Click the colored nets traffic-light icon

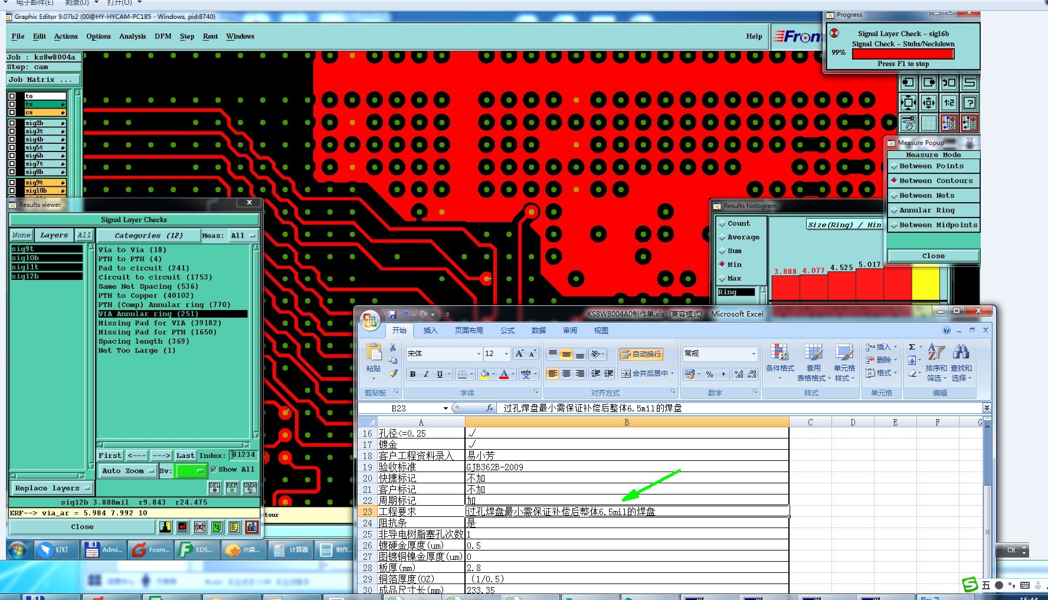949,123
